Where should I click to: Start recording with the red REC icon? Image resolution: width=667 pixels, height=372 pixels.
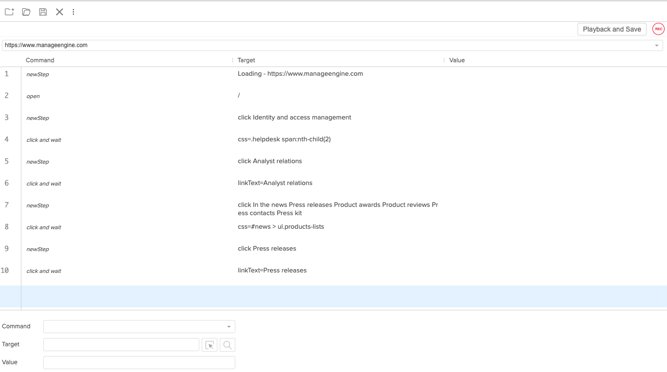tap(658, 29)
